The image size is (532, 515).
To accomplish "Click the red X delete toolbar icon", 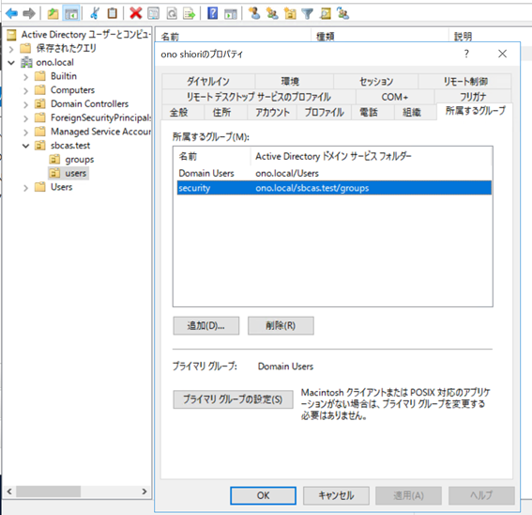I will pyautogui.click(x=136, y=13).
